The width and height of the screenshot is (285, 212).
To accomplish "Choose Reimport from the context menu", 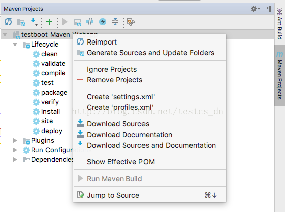I will click(x=150, y=42).
